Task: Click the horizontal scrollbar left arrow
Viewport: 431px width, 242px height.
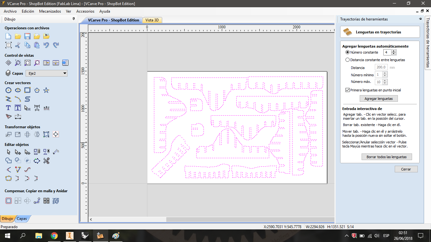Action: [91, 220]
